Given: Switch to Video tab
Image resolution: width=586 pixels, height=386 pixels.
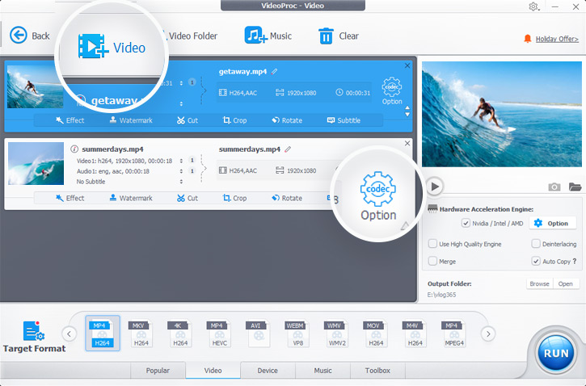Looking at the screenshot, I should (213, 371).
